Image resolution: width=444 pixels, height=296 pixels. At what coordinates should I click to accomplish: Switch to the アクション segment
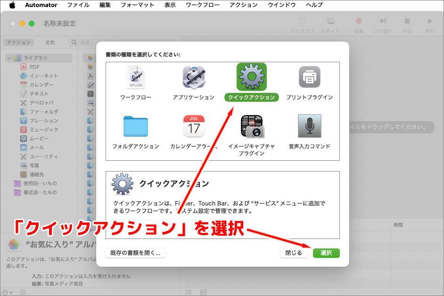pos(19,42)
